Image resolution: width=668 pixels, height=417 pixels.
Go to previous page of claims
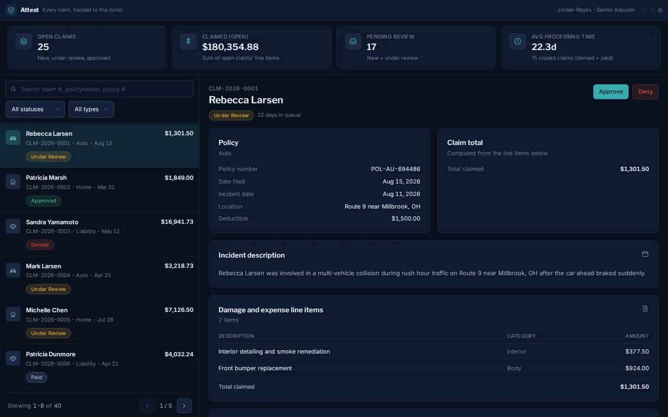(148, 406)
